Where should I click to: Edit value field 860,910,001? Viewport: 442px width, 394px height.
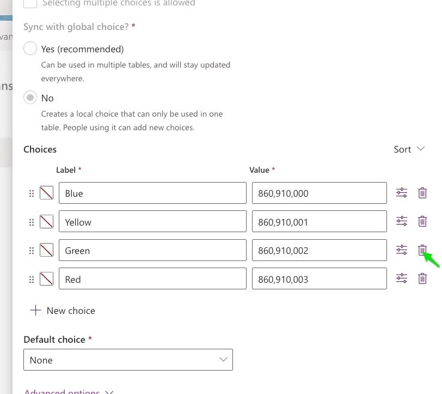pos(320,221)
